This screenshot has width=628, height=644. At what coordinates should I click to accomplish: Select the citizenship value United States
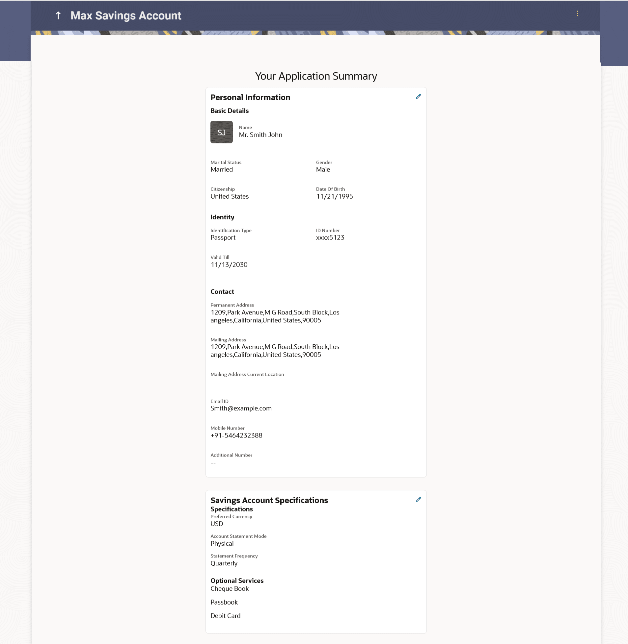coord(230,196)
